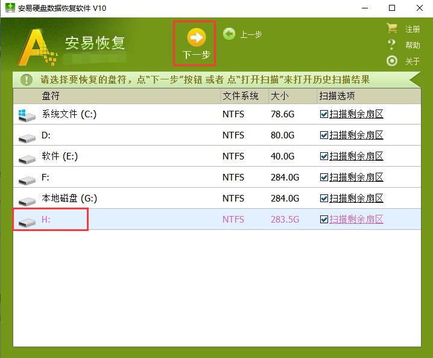Viewport: 433px width, 358px height.
Task: Click the 80.0G size value
Action: point(282,135)
